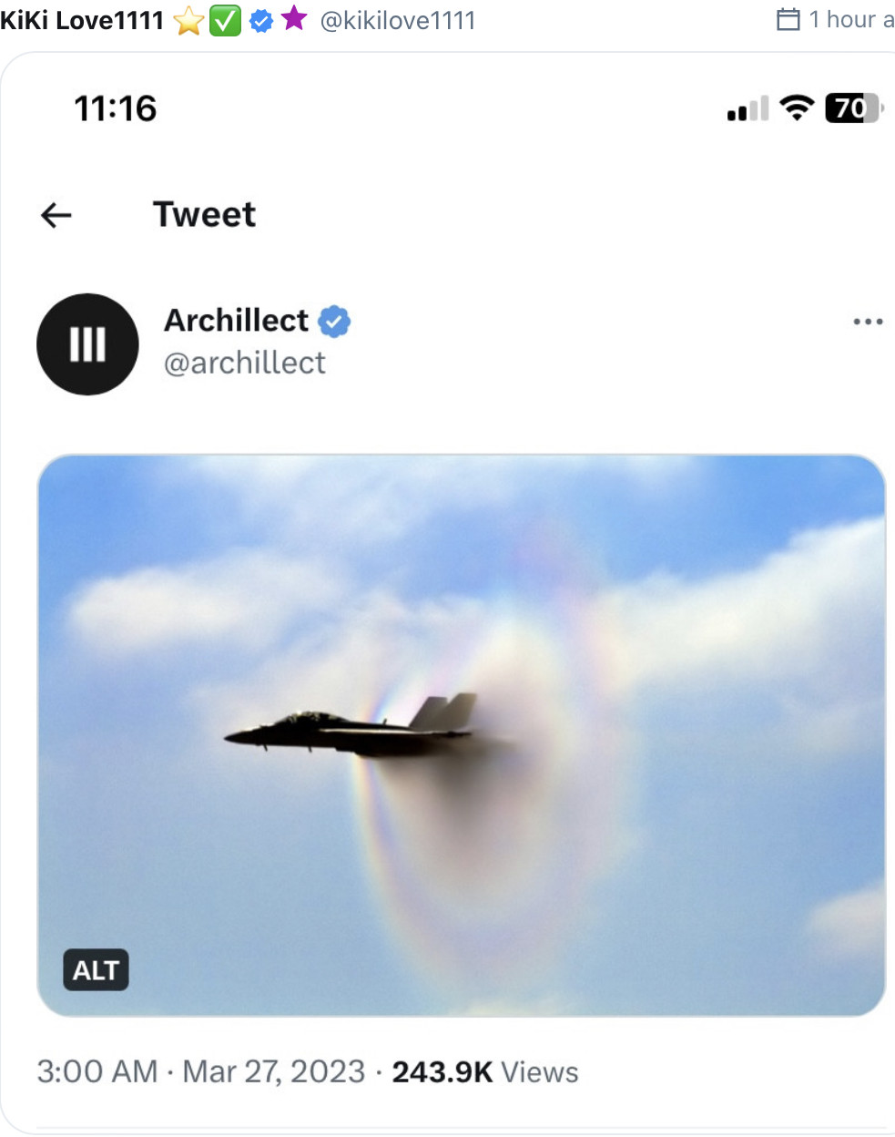Click the blue verified badge beside Archillect
895x1137 pixels.
[335, 322]
